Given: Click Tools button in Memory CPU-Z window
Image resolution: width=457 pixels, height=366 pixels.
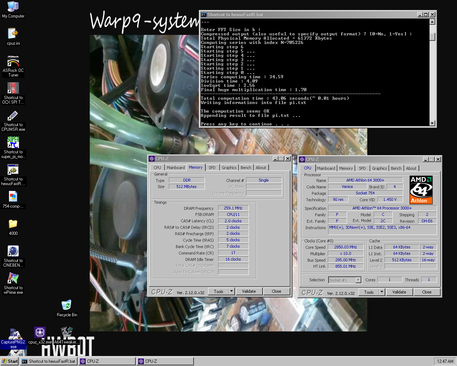Looking at the screenshot, I should [219, 291].
